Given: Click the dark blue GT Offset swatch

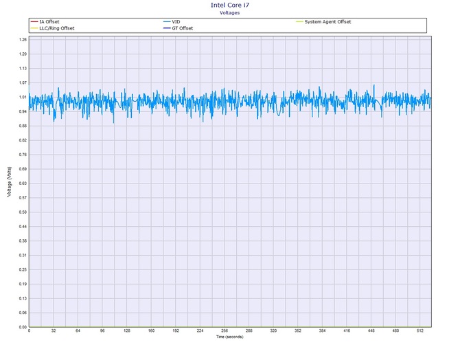Looking at the screenshot, I should pyautogui.click(x=167, y=28).
